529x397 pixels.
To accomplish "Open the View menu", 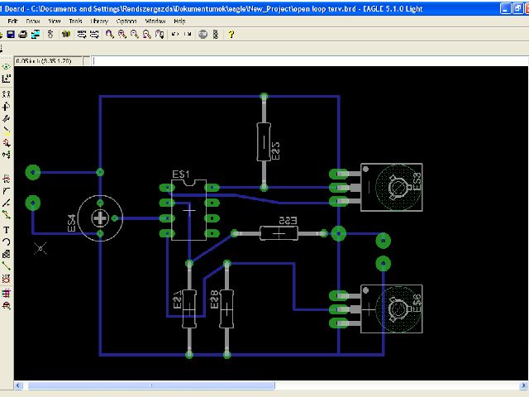I will click(55, 21).
